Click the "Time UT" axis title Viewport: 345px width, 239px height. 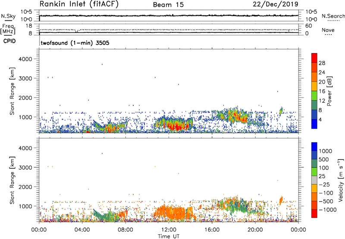tap(169, 236)
